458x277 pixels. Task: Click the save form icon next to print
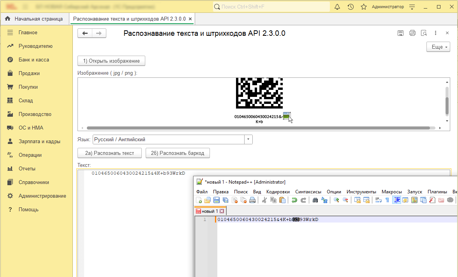click(x=400, y=33)
